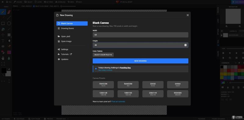Screen dimensions: 244x120
Task: Adjust the layer opacity slider
Action: click(x=235, y=49)
